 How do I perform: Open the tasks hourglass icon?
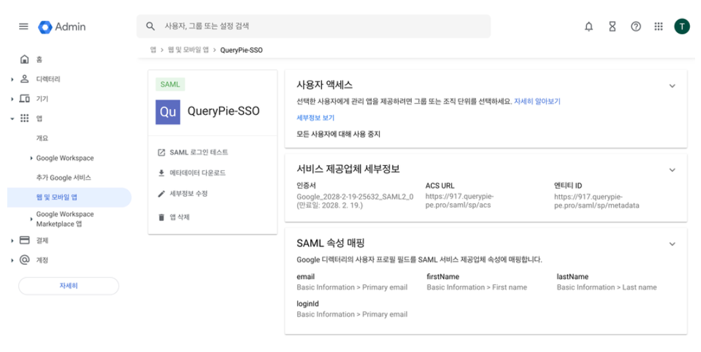(612, 27)
